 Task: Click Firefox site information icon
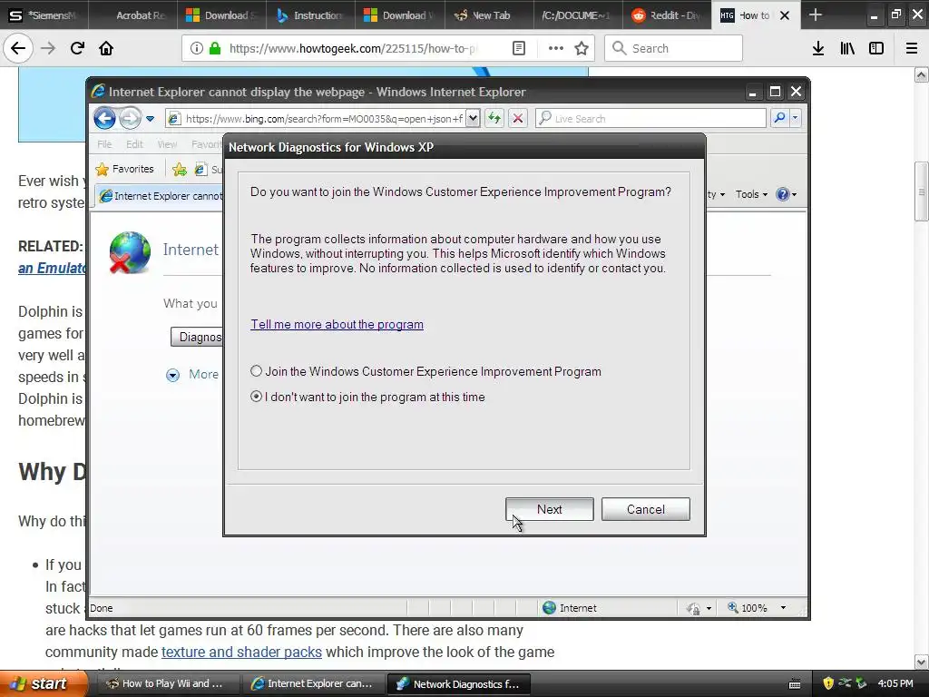(197, 49)
